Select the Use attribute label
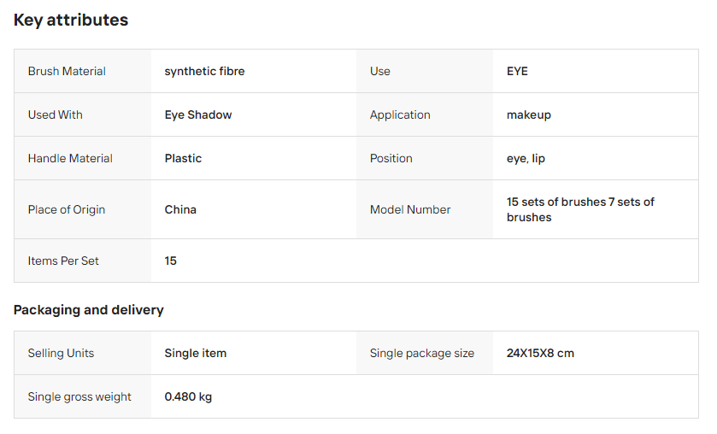 [x=380, y=72]
